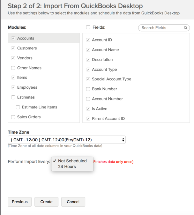Select the Items module label
This screenshot has height=215, width=194.
tap(22, 78)
